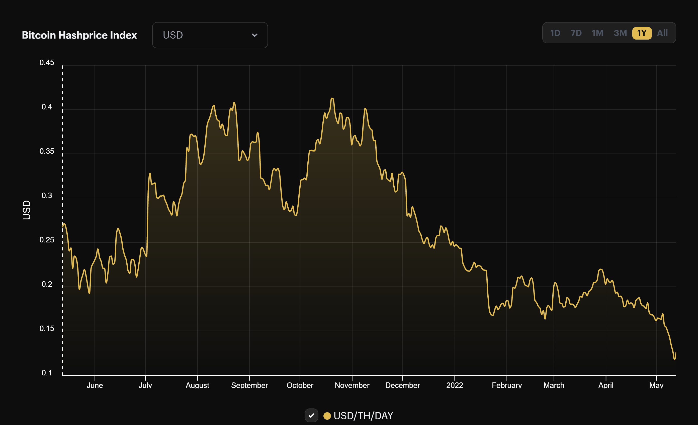
Task: Click the yellow legend dot for USD/TH/DAY
Action: [328, 415]
